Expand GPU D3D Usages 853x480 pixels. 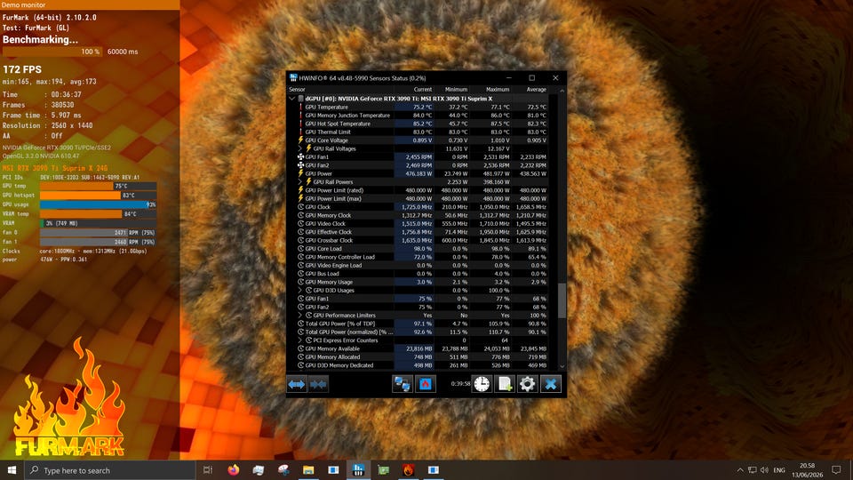[x=300, y=290]
